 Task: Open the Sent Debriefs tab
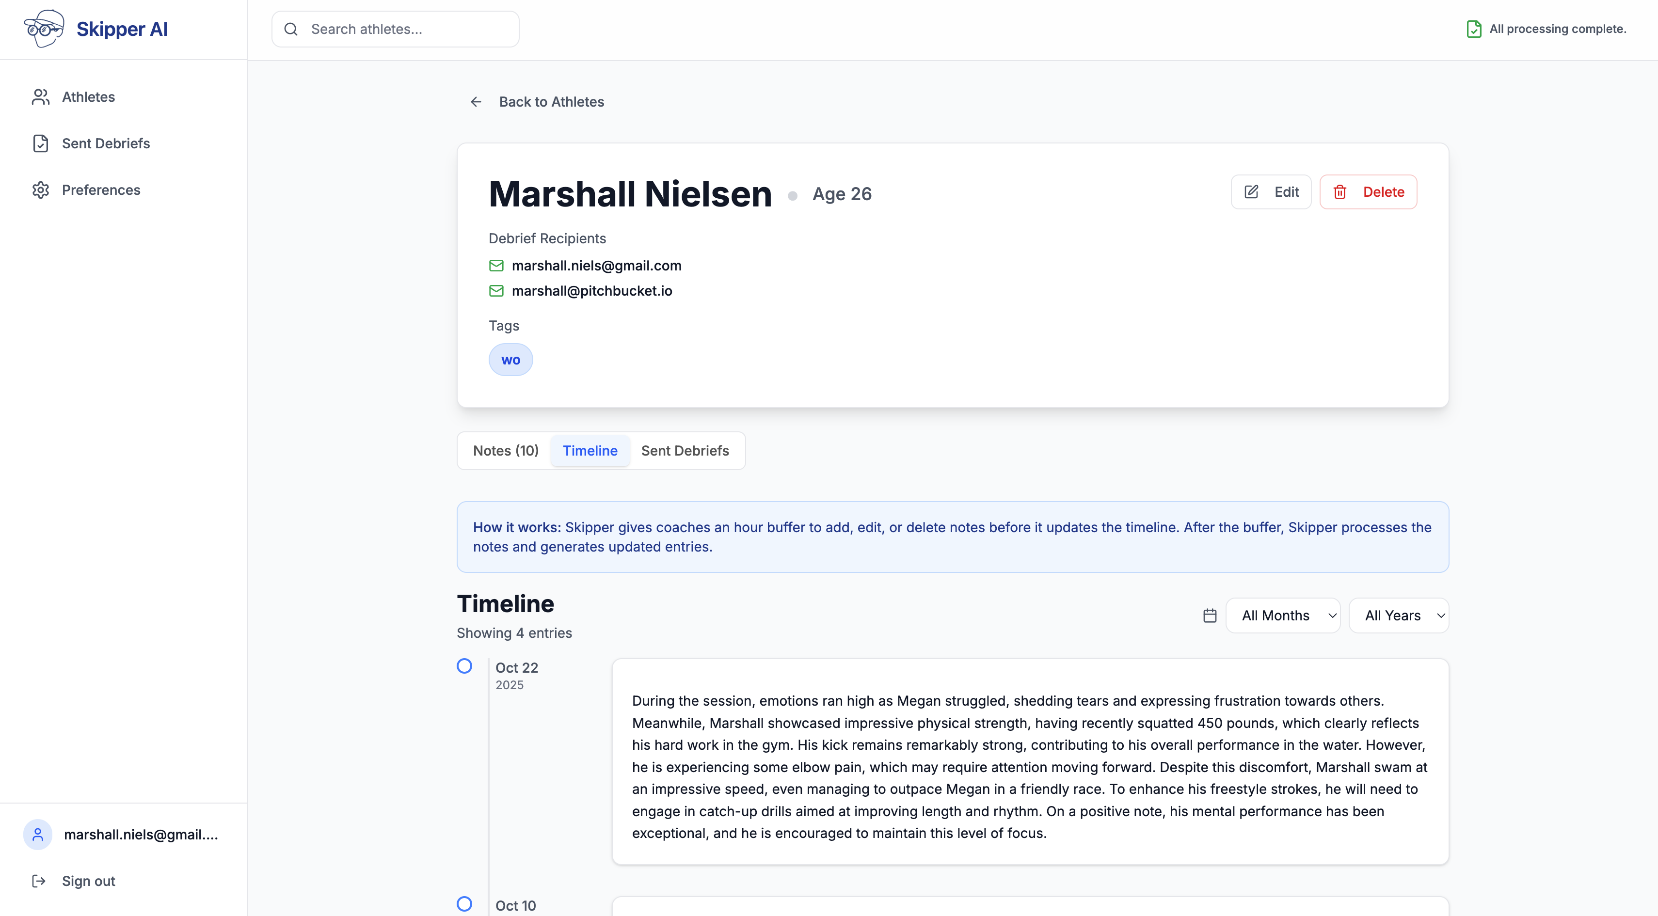685,450
